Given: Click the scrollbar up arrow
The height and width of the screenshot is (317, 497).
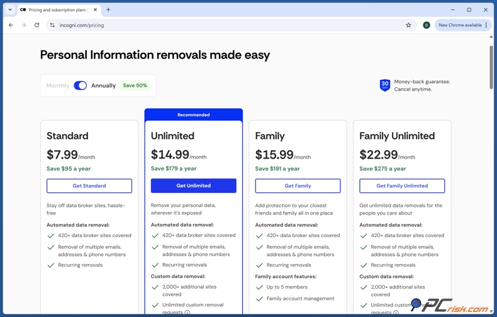Looking at the screenshot, I should (491, 36).
